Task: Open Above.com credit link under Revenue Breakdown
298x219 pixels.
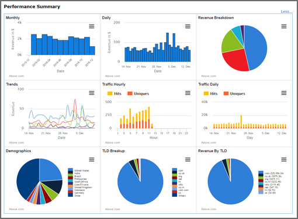Action: [x=209, y=76]
